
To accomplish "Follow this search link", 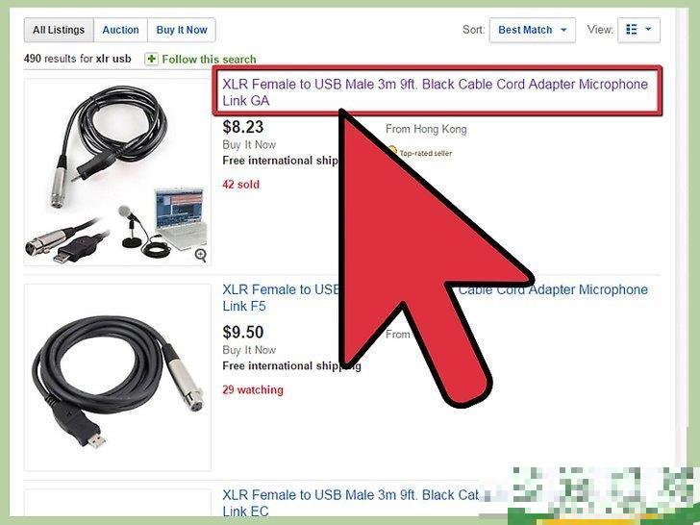I will point(209,59).
